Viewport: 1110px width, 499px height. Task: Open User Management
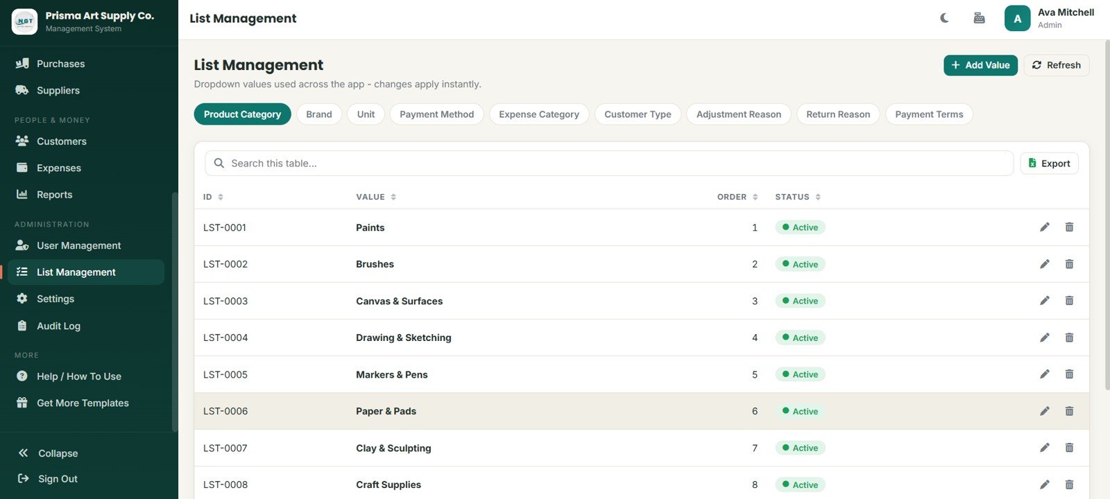(86, 245)
